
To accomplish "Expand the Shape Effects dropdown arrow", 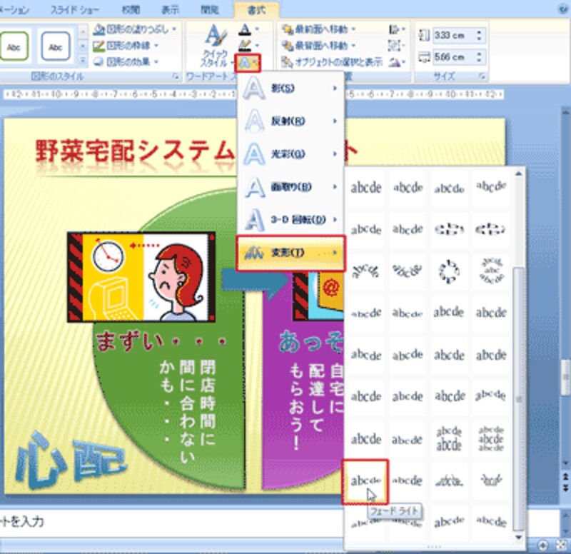I will [156, 62].
